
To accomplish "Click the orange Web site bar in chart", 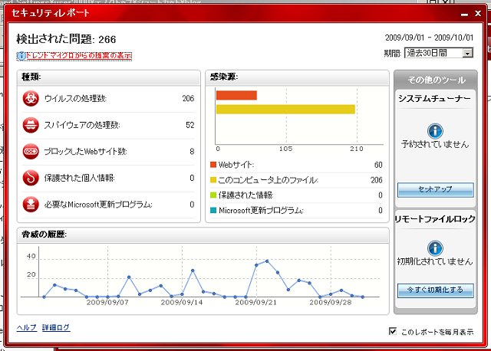I will [236, 95].
